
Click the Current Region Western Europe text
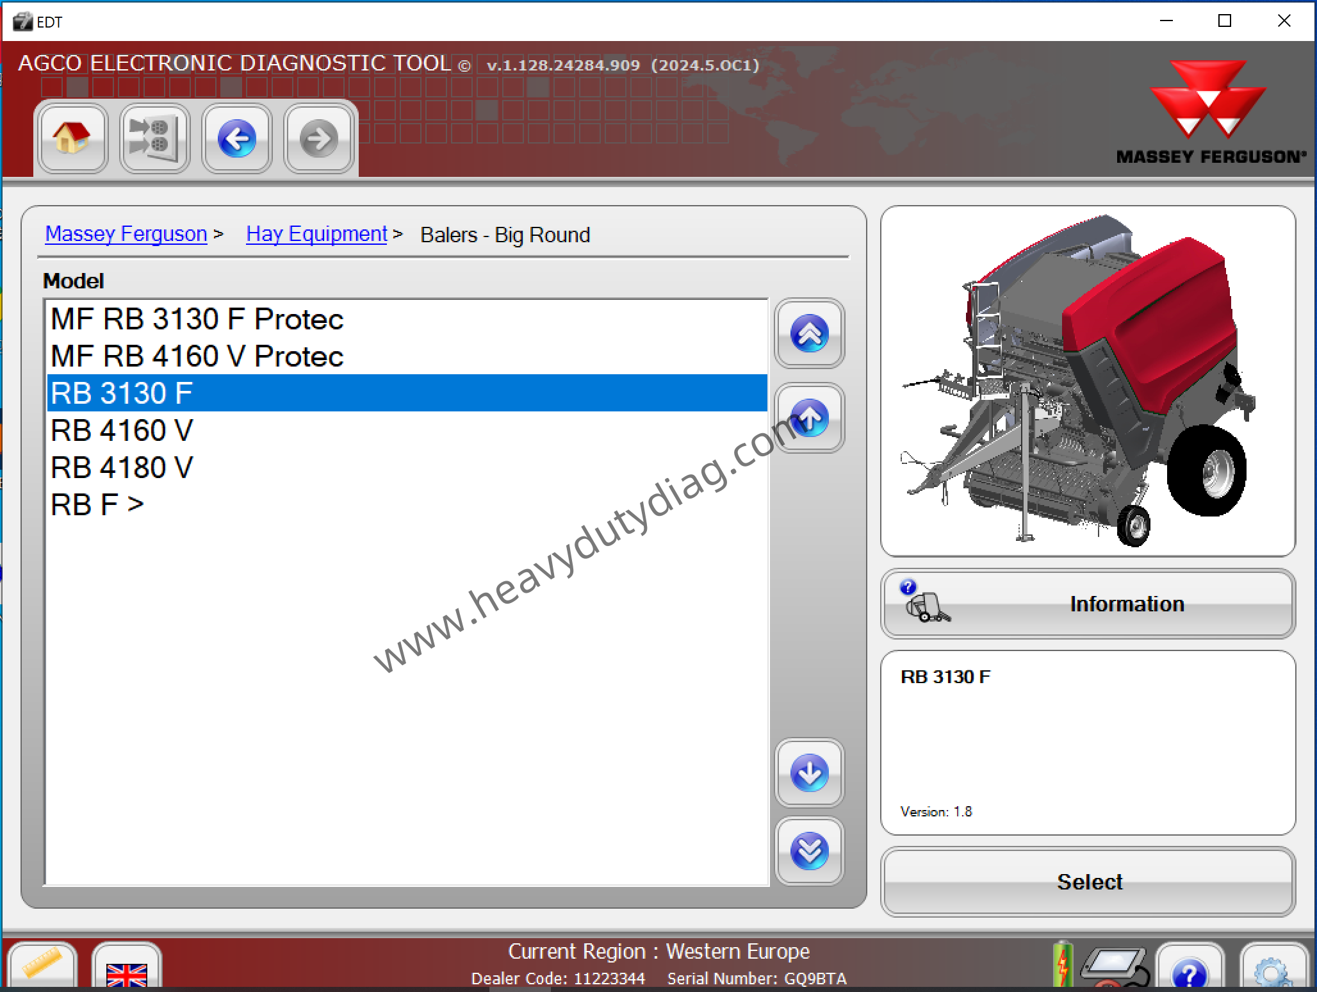pyautogui.click(x=658, y=952)
